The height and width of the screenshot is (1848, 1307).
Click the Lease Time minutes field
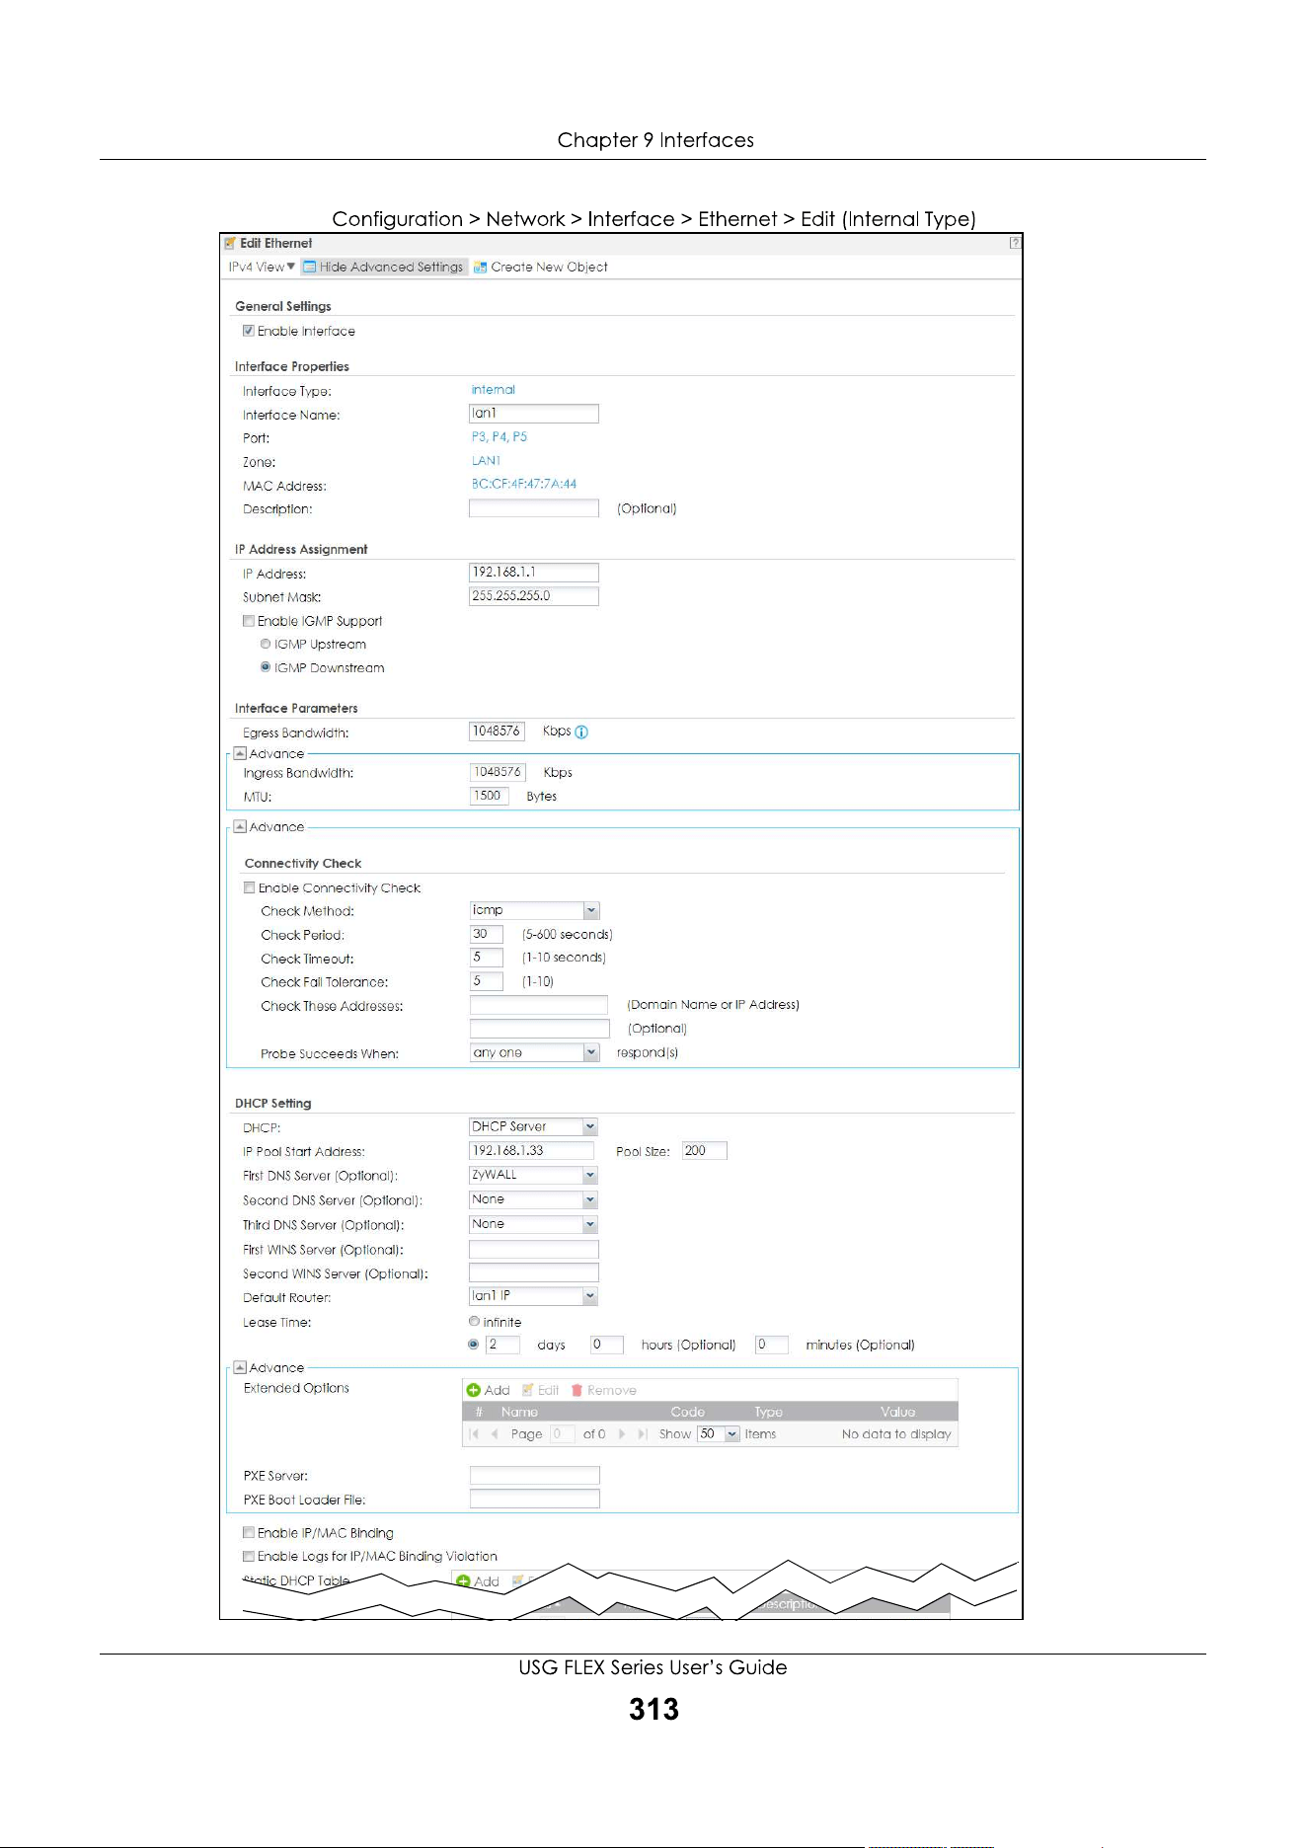[772, 1345]
